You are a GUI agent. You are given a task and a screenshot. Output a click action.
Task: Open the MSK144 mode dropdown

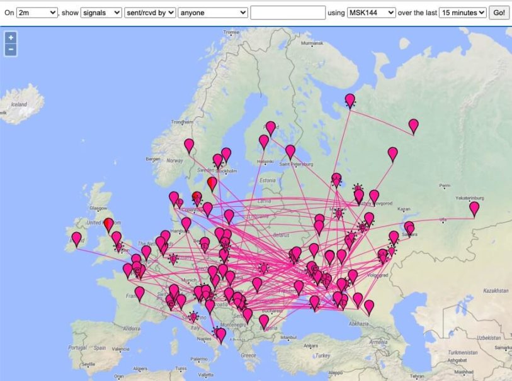tap(371, 13)
